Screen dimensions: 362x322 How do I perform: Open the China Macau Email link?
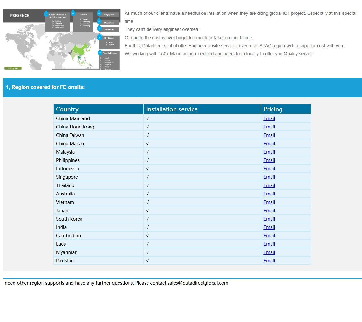point(269,144)
